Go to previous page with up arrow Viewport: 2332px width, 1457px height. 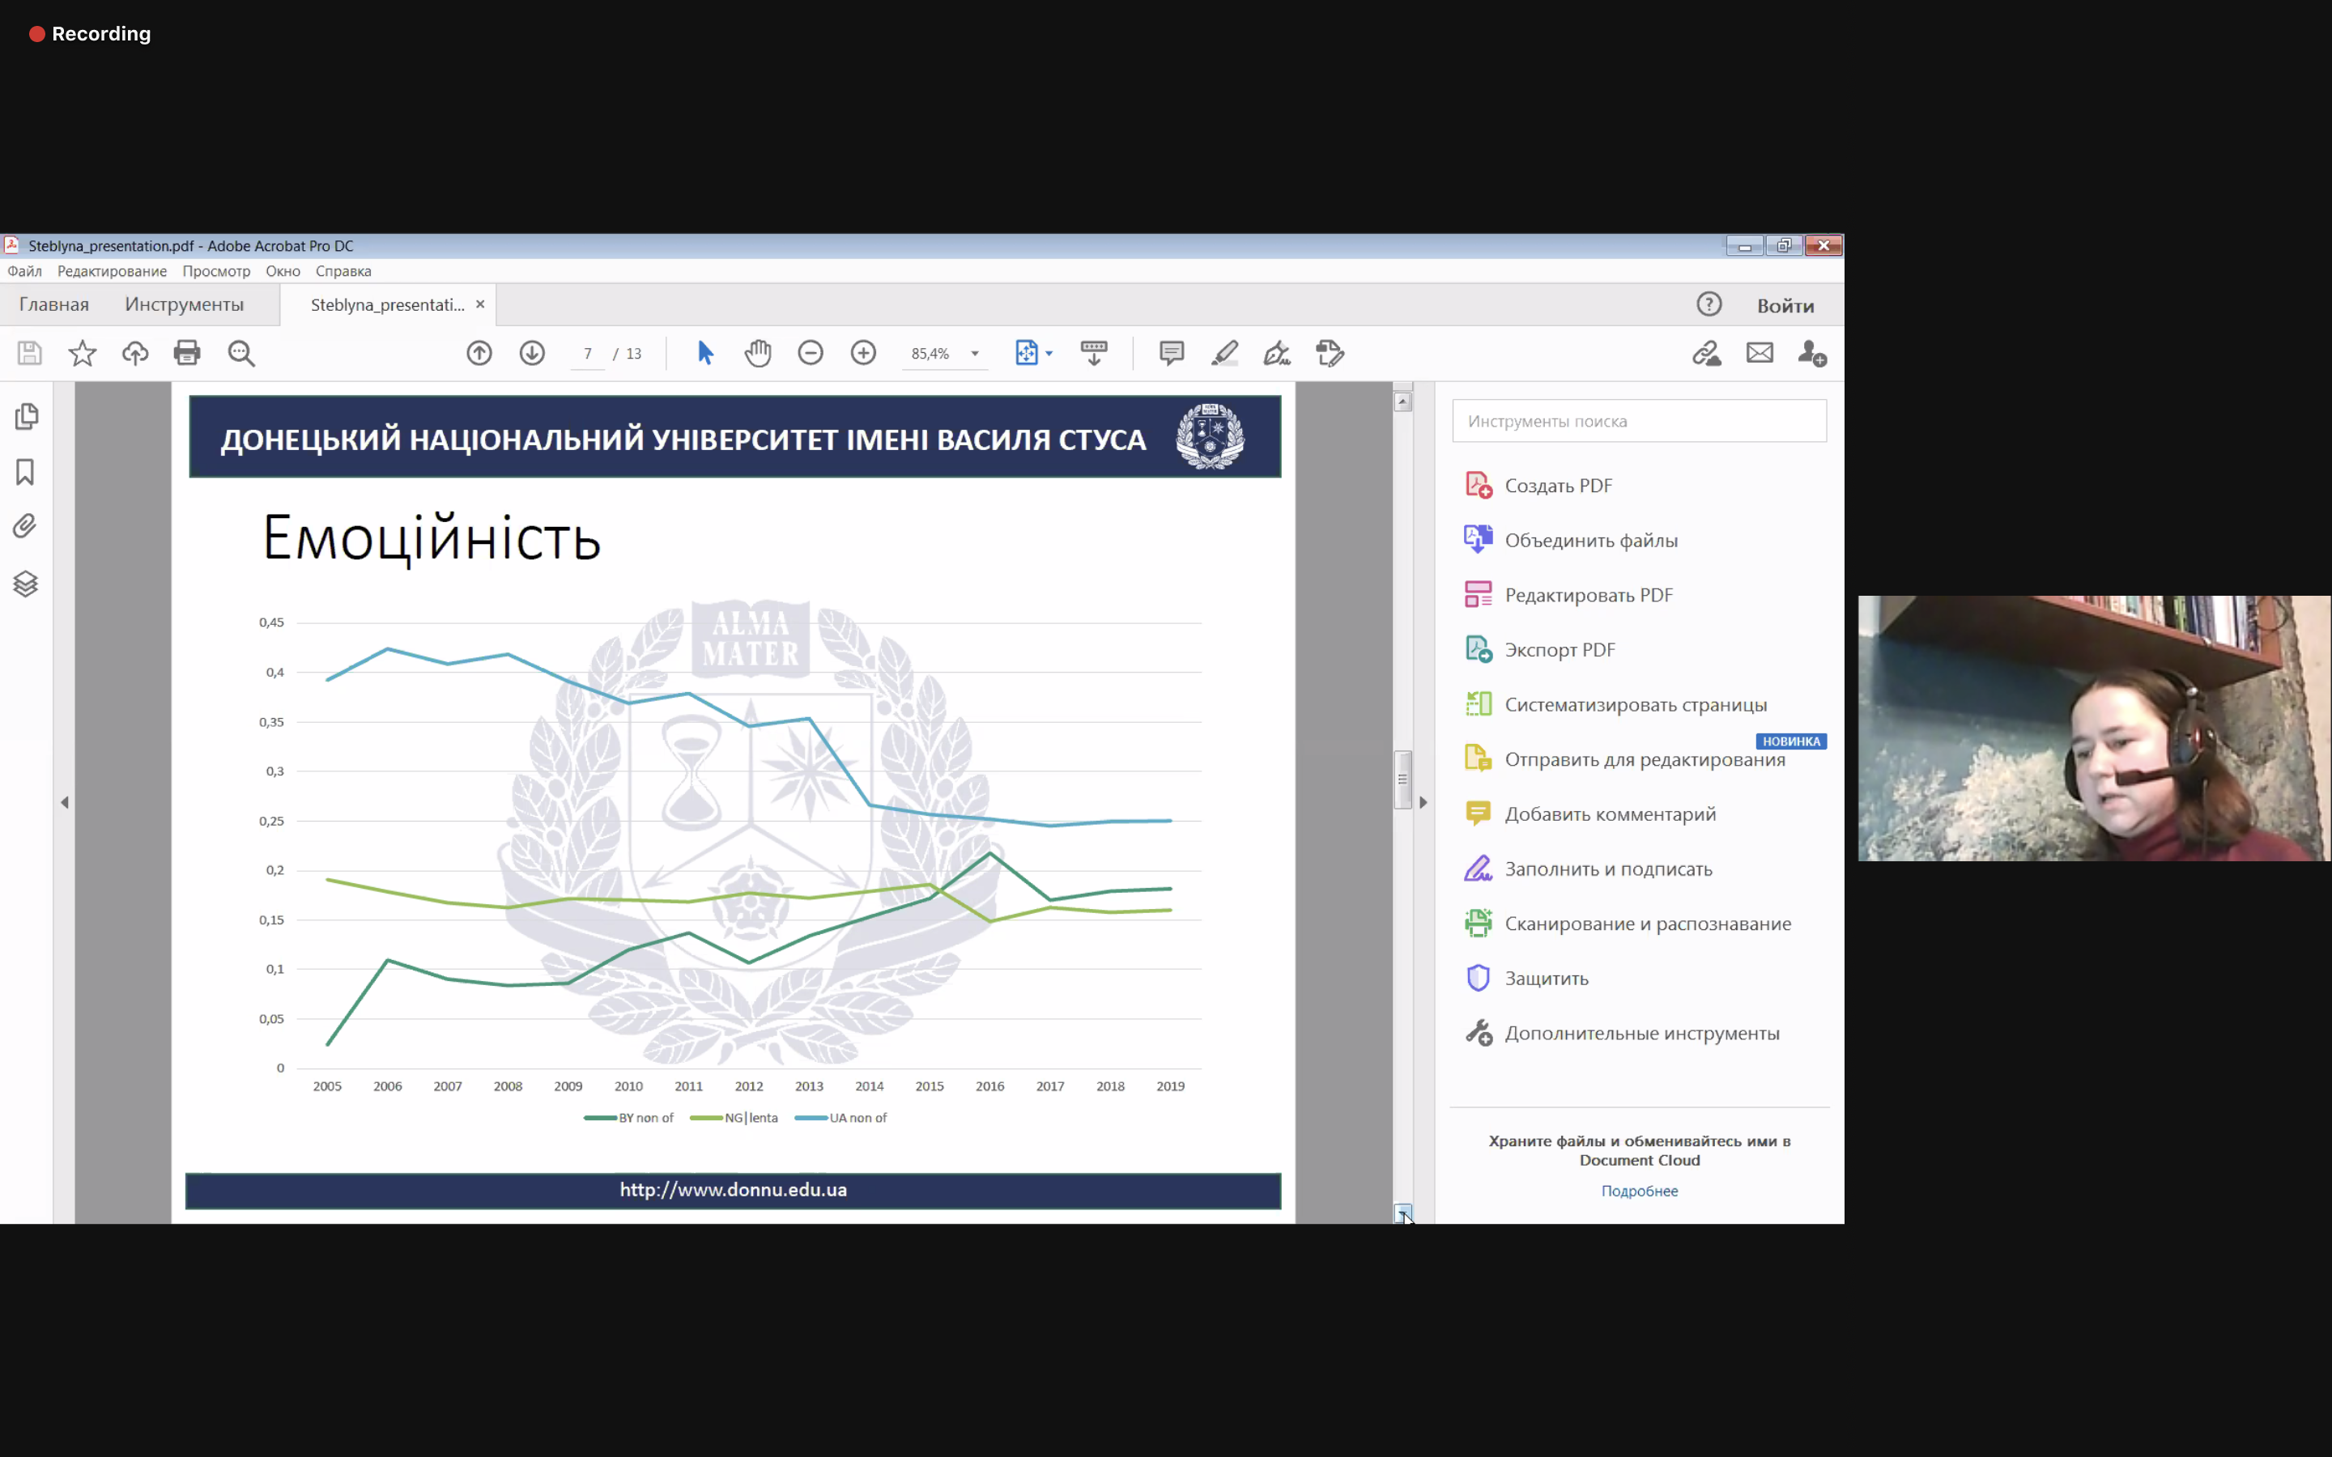coord(479,353)
